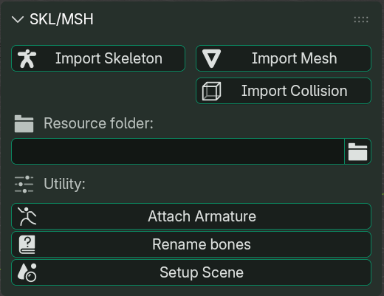Click the Attach Armature button
384x296 pixels.
pyautogui.click(x=191, y=216)
